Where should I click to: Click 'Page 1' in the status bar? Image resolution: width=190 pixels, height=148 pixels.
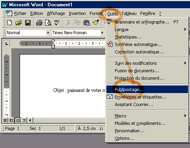(x=12, y=128)
